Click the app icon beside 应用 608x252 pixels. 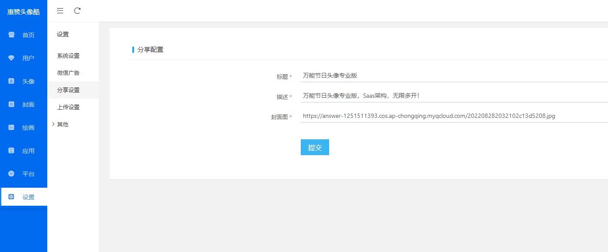12,150
